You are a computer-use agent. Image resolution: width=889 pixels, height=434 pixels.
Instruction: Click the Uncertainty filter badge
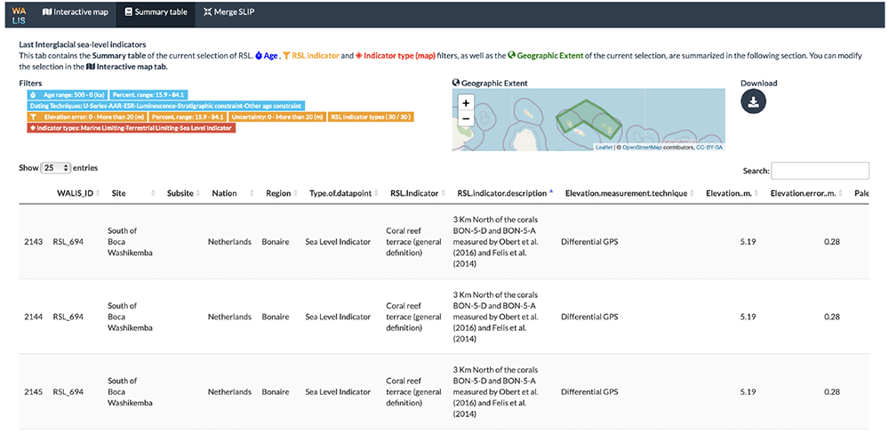pos(277,117)
